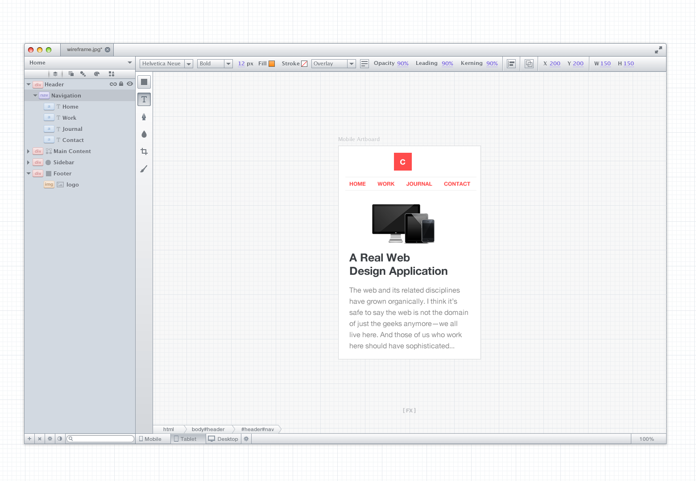Viewport: 696px width, 481px height.
Task: Select the logo image layer
Action: (80, 185)
